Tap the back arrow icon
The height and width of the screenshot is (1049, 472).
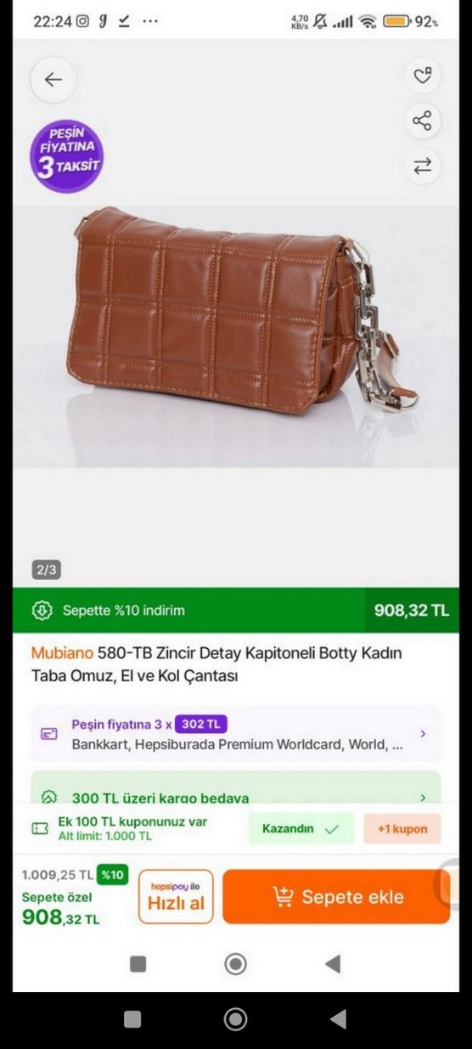pyautogui.click(x=53, y=80)
